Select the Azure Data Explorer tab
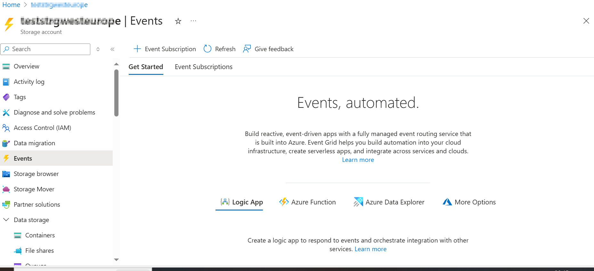 click(389, 202)
